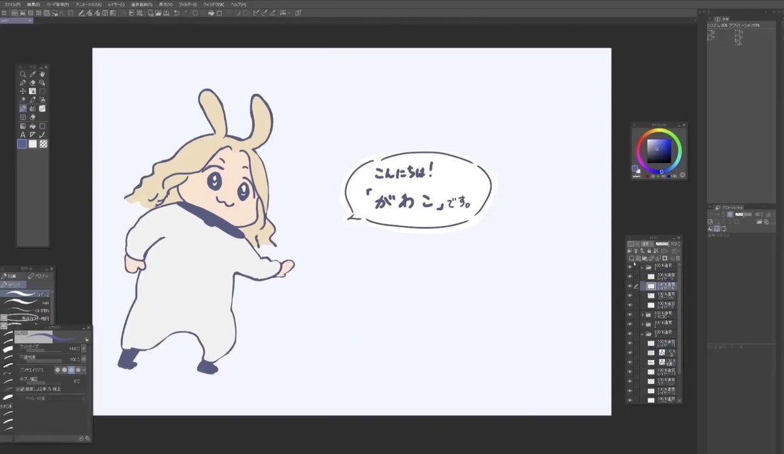Toggle visibility of the first text layer
Image resolution: width=784 pixels, height=454 pixels.
tap(630, 352)
